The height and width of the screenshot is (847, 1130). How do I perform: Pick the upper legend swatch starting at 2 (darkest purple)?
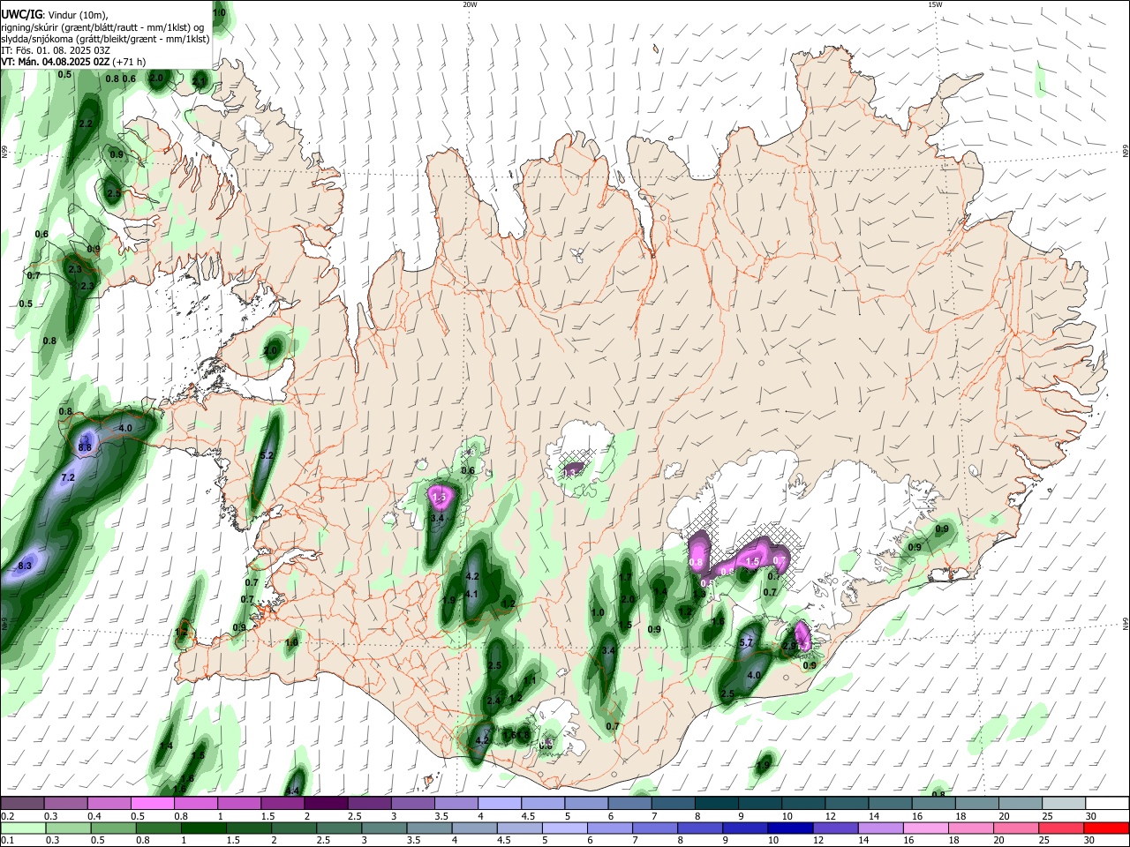[325, 803]
